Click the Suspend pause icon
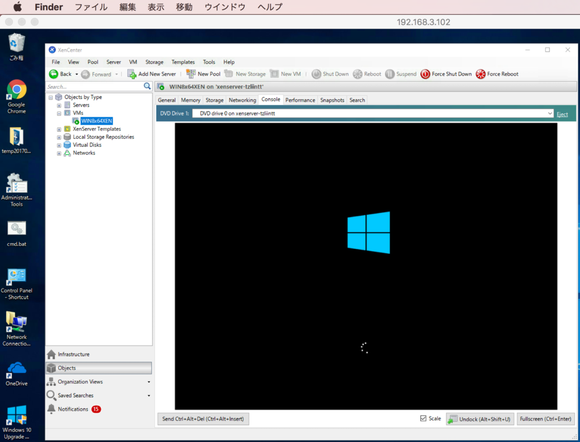This screenshot has width=580, height=442. pos(390,74)
